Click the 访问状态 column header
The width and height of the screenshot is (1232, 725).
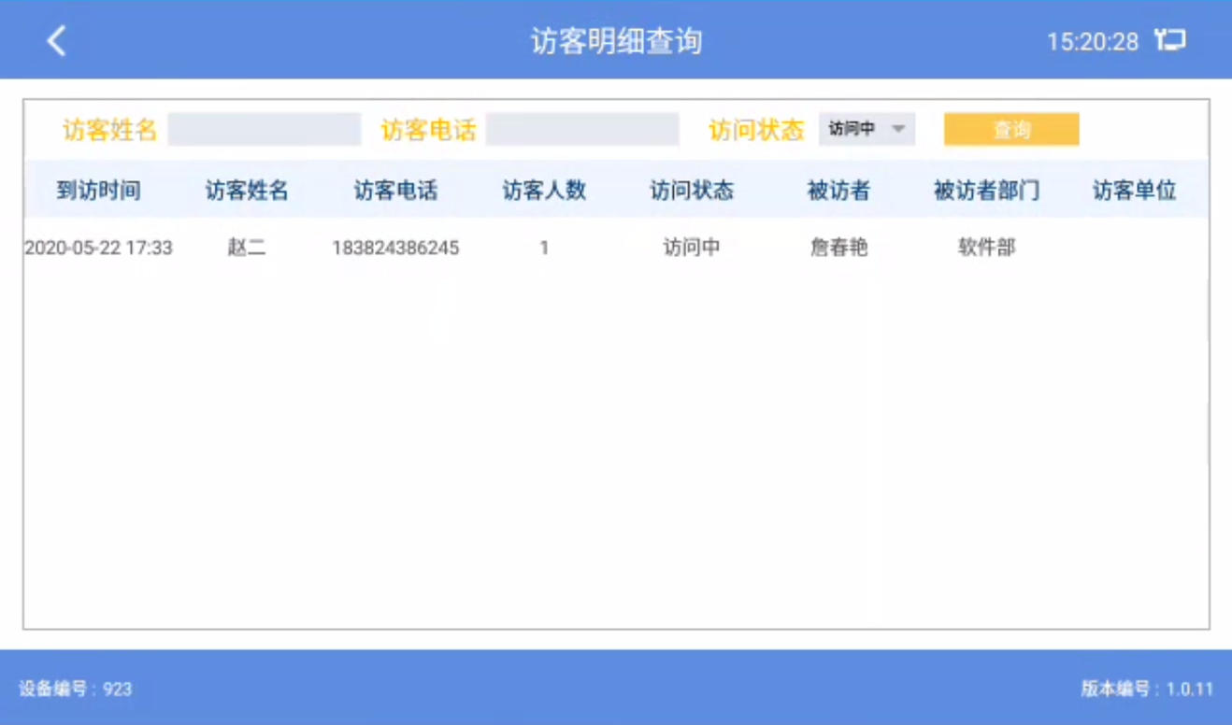coord(692,191)
